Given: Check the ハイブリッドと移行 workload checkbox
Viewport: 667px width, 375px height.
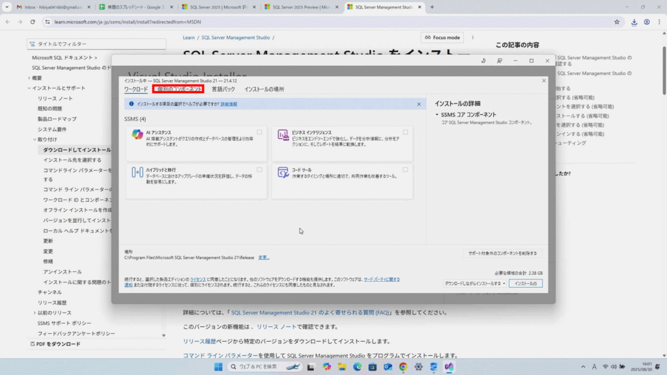Looking at the screenshot, I should 259,170.
